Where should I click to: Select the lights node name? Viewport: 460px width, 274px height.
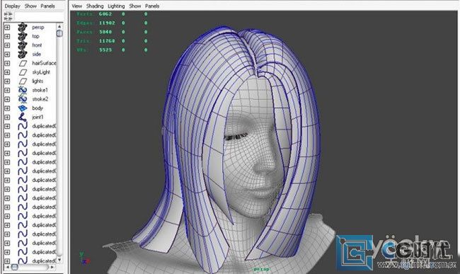38,81
